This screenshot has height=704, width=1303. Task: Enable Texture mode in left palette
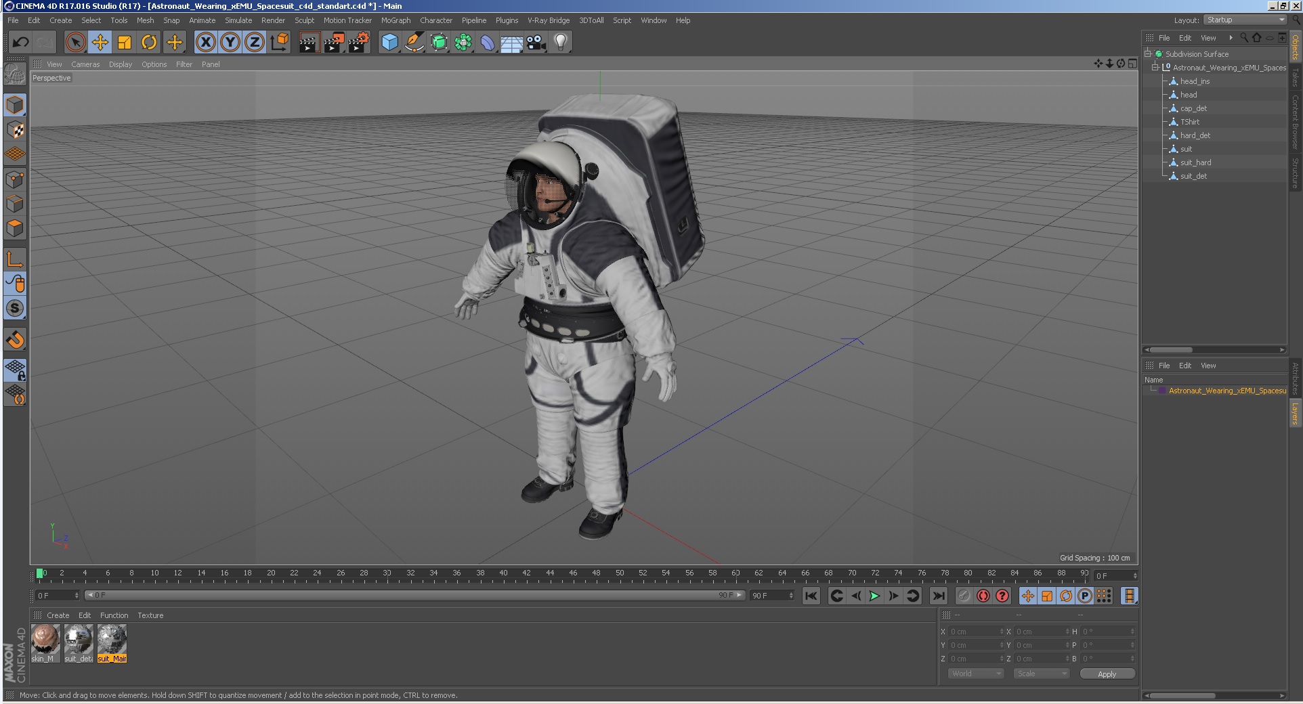(x=15, y=129)
